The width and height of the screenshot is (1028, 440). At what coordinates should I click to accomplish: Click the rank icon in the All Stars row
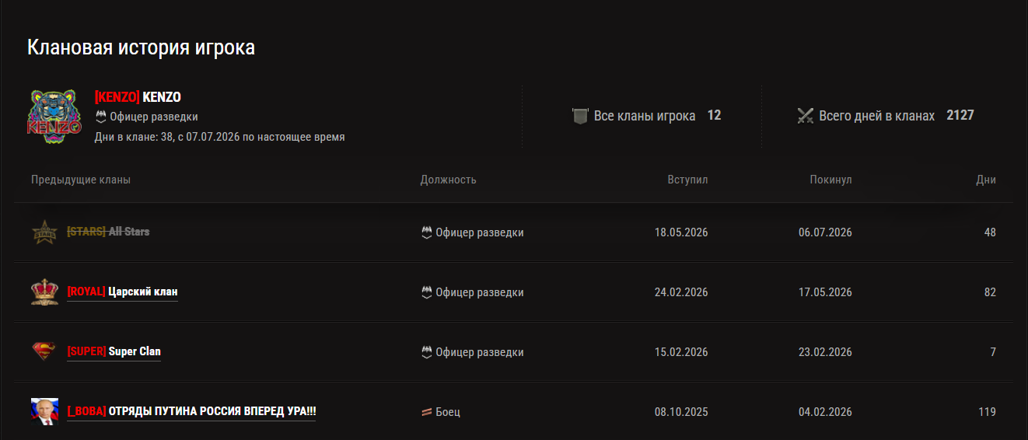coord(426,232)
